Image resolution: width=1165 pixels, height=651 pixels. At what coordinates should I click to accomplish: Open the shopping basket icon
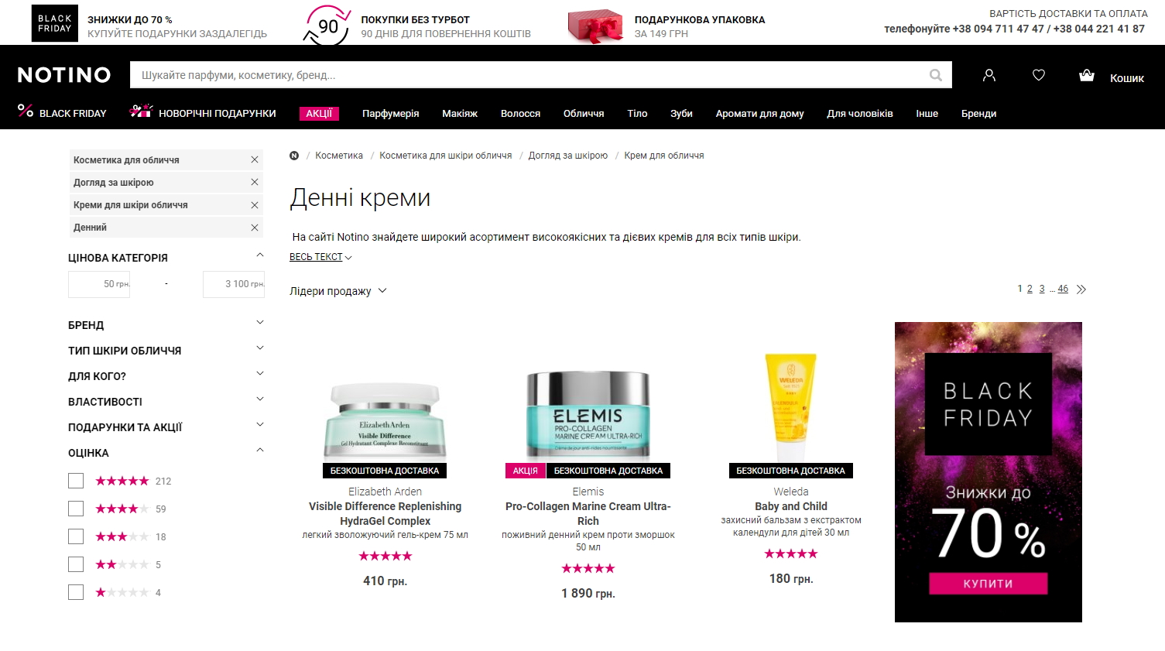tap(1087, 75)
